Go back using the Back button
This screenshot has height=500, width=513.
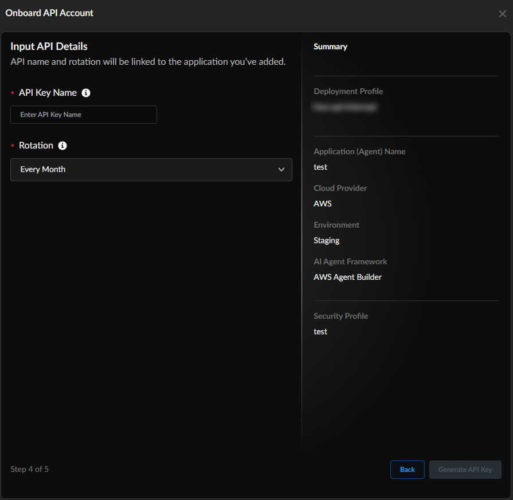coord(407,470)
